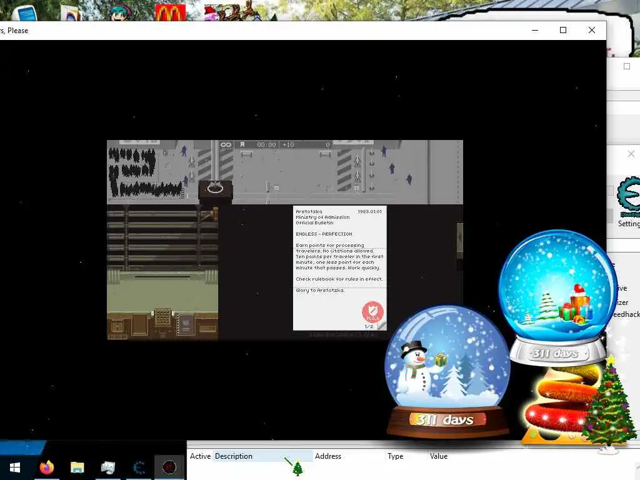
Task: Click the grid rulebook item on the desk
Action: 162,317
